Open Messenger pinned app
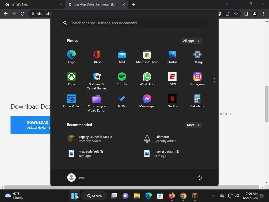Viewport: 269px width, 202px height. pyautogui.click(x=147, y=101)
